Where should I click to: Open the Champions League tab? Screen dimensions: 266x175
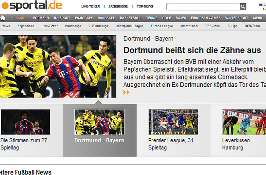point(129,26)
